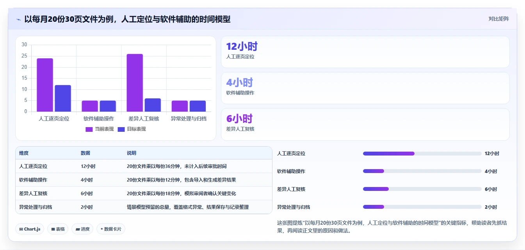Click the purple 软件辅助操作 chart bar
The width and height of the screenshot is (525, 250).
click(x=90, y=106)
